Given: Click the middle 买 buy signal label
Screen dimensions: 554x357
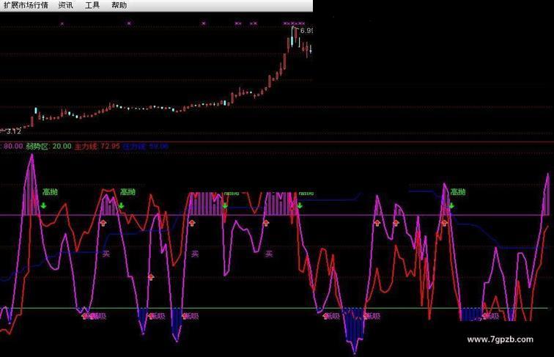Looking at the screenshot, I should (x=195, y=254).
